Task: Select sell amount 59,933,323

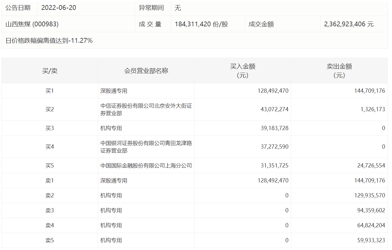Action: [x=371, y=240]
